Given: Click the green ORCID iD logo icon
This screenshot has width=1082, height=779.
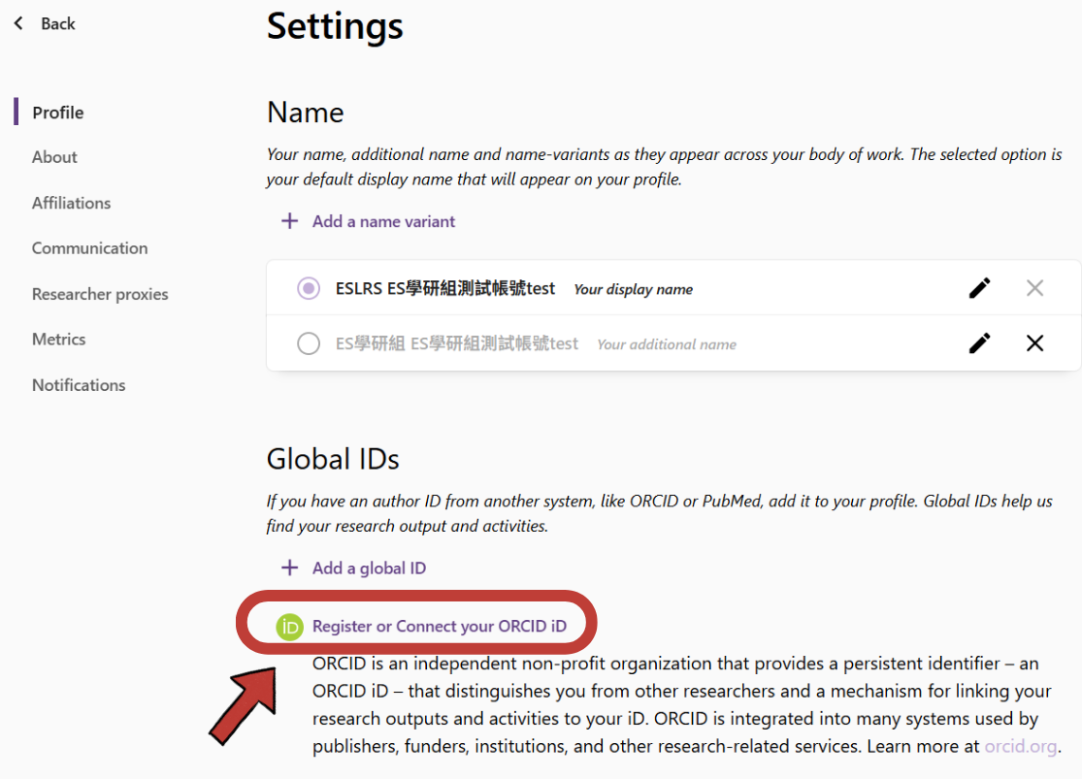Looking at the screenshot, I should coord(290,627).
